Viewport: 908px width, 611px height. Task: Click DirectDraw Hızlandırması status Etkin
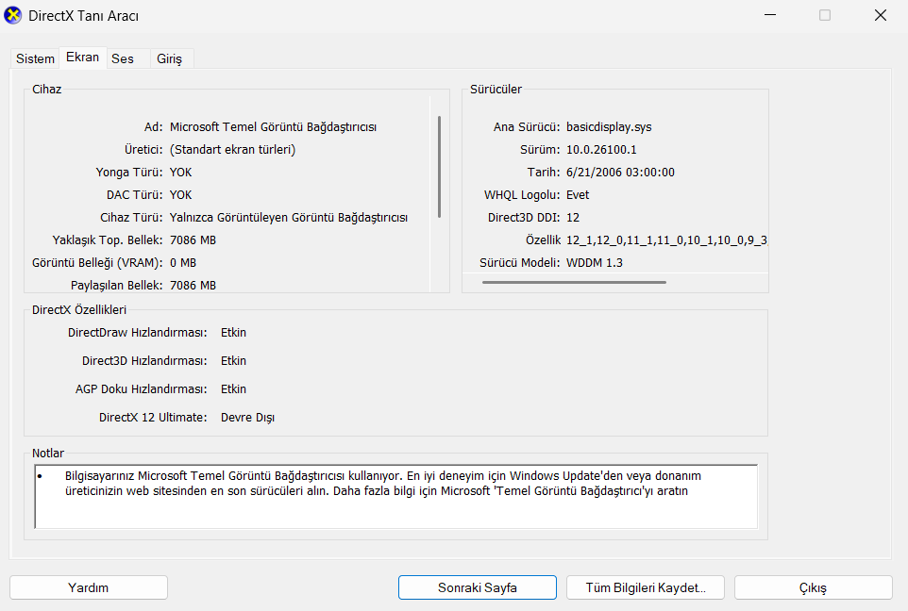[x=233, y=332]
